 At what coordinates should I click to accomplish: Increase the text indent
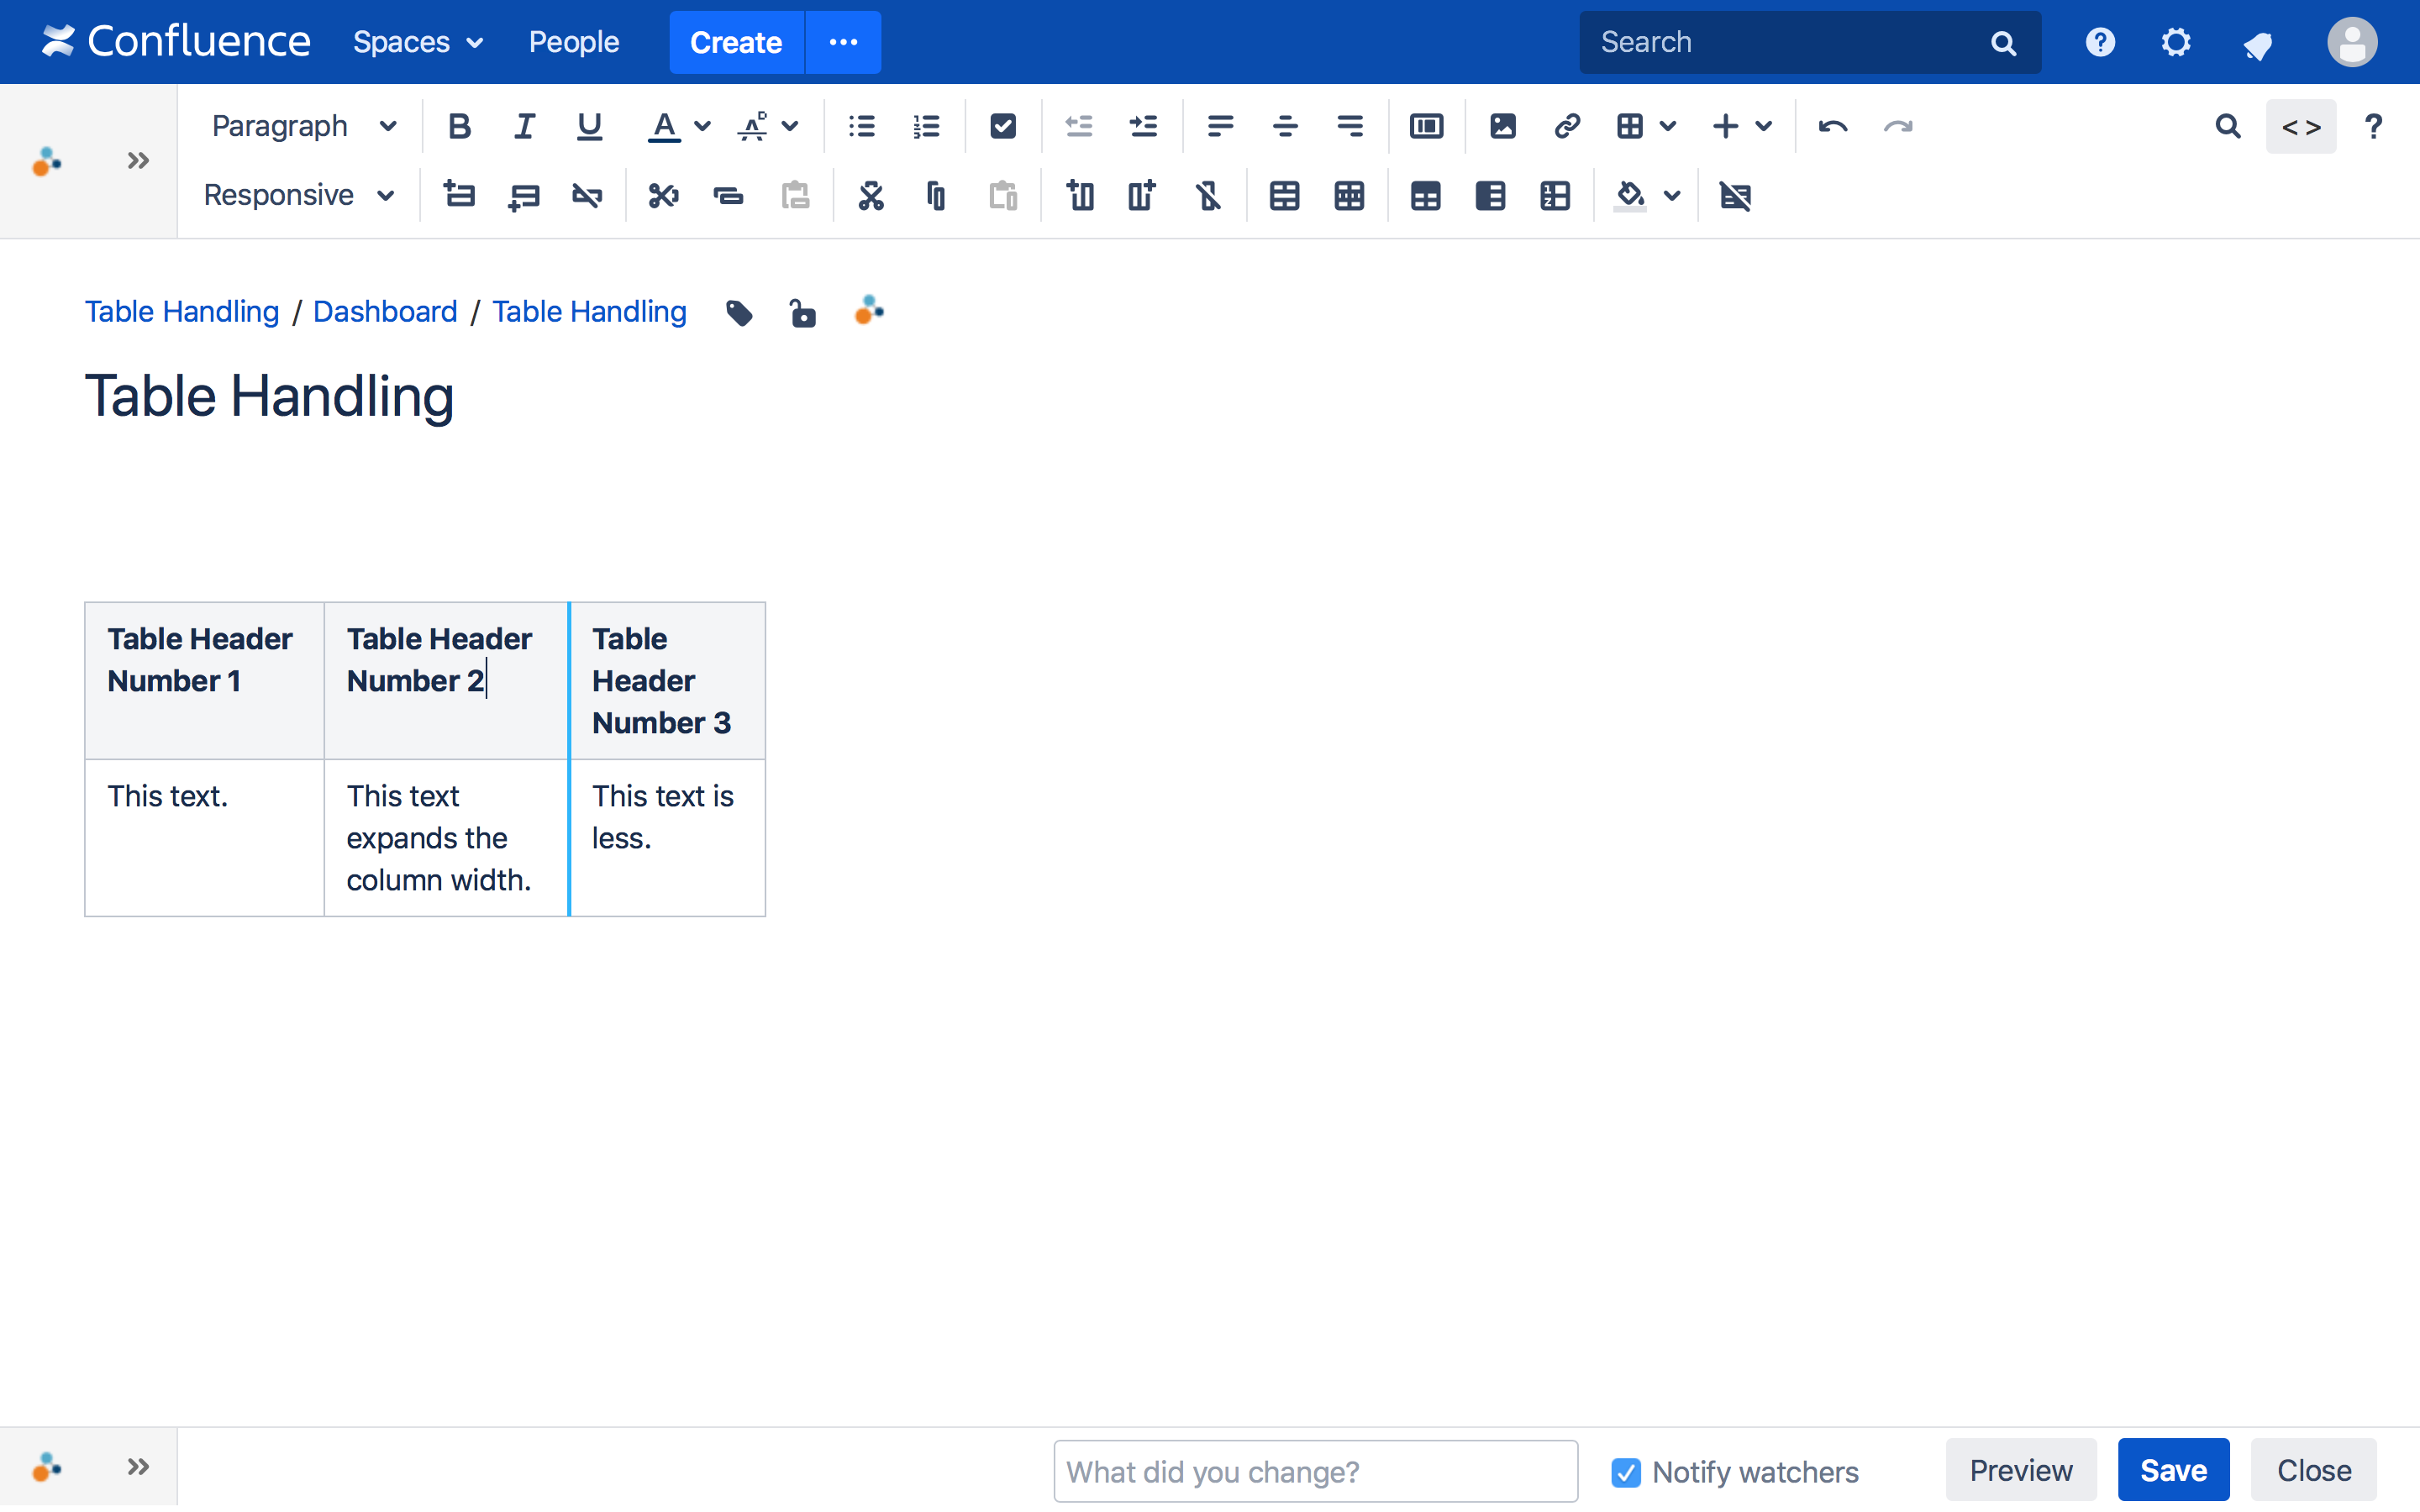[1143, 126]
